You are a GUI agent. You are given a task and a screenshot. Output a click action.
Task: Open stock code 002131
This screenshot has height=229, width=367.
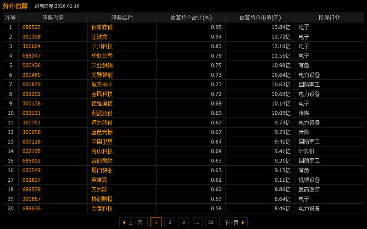(x=32, y=113)
